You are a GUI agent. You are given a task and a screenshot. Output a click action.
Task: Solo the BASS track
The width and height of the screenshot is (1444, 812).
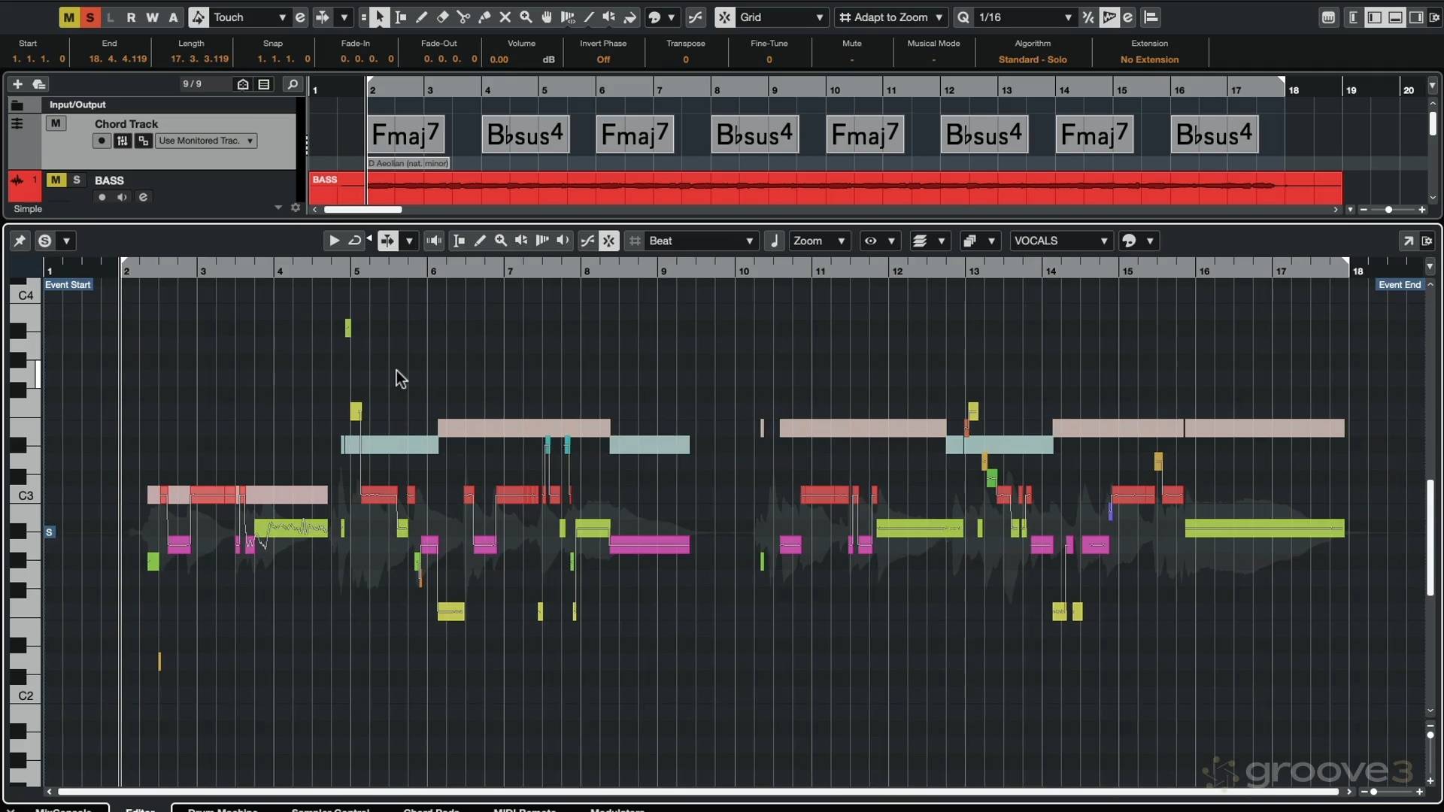tap(76, 180)
